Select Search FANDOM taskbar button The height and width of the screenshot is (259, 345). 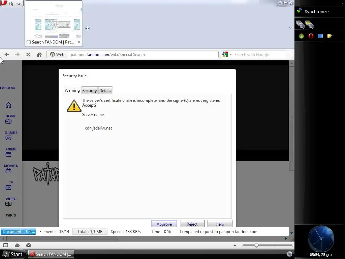point(51,254)
